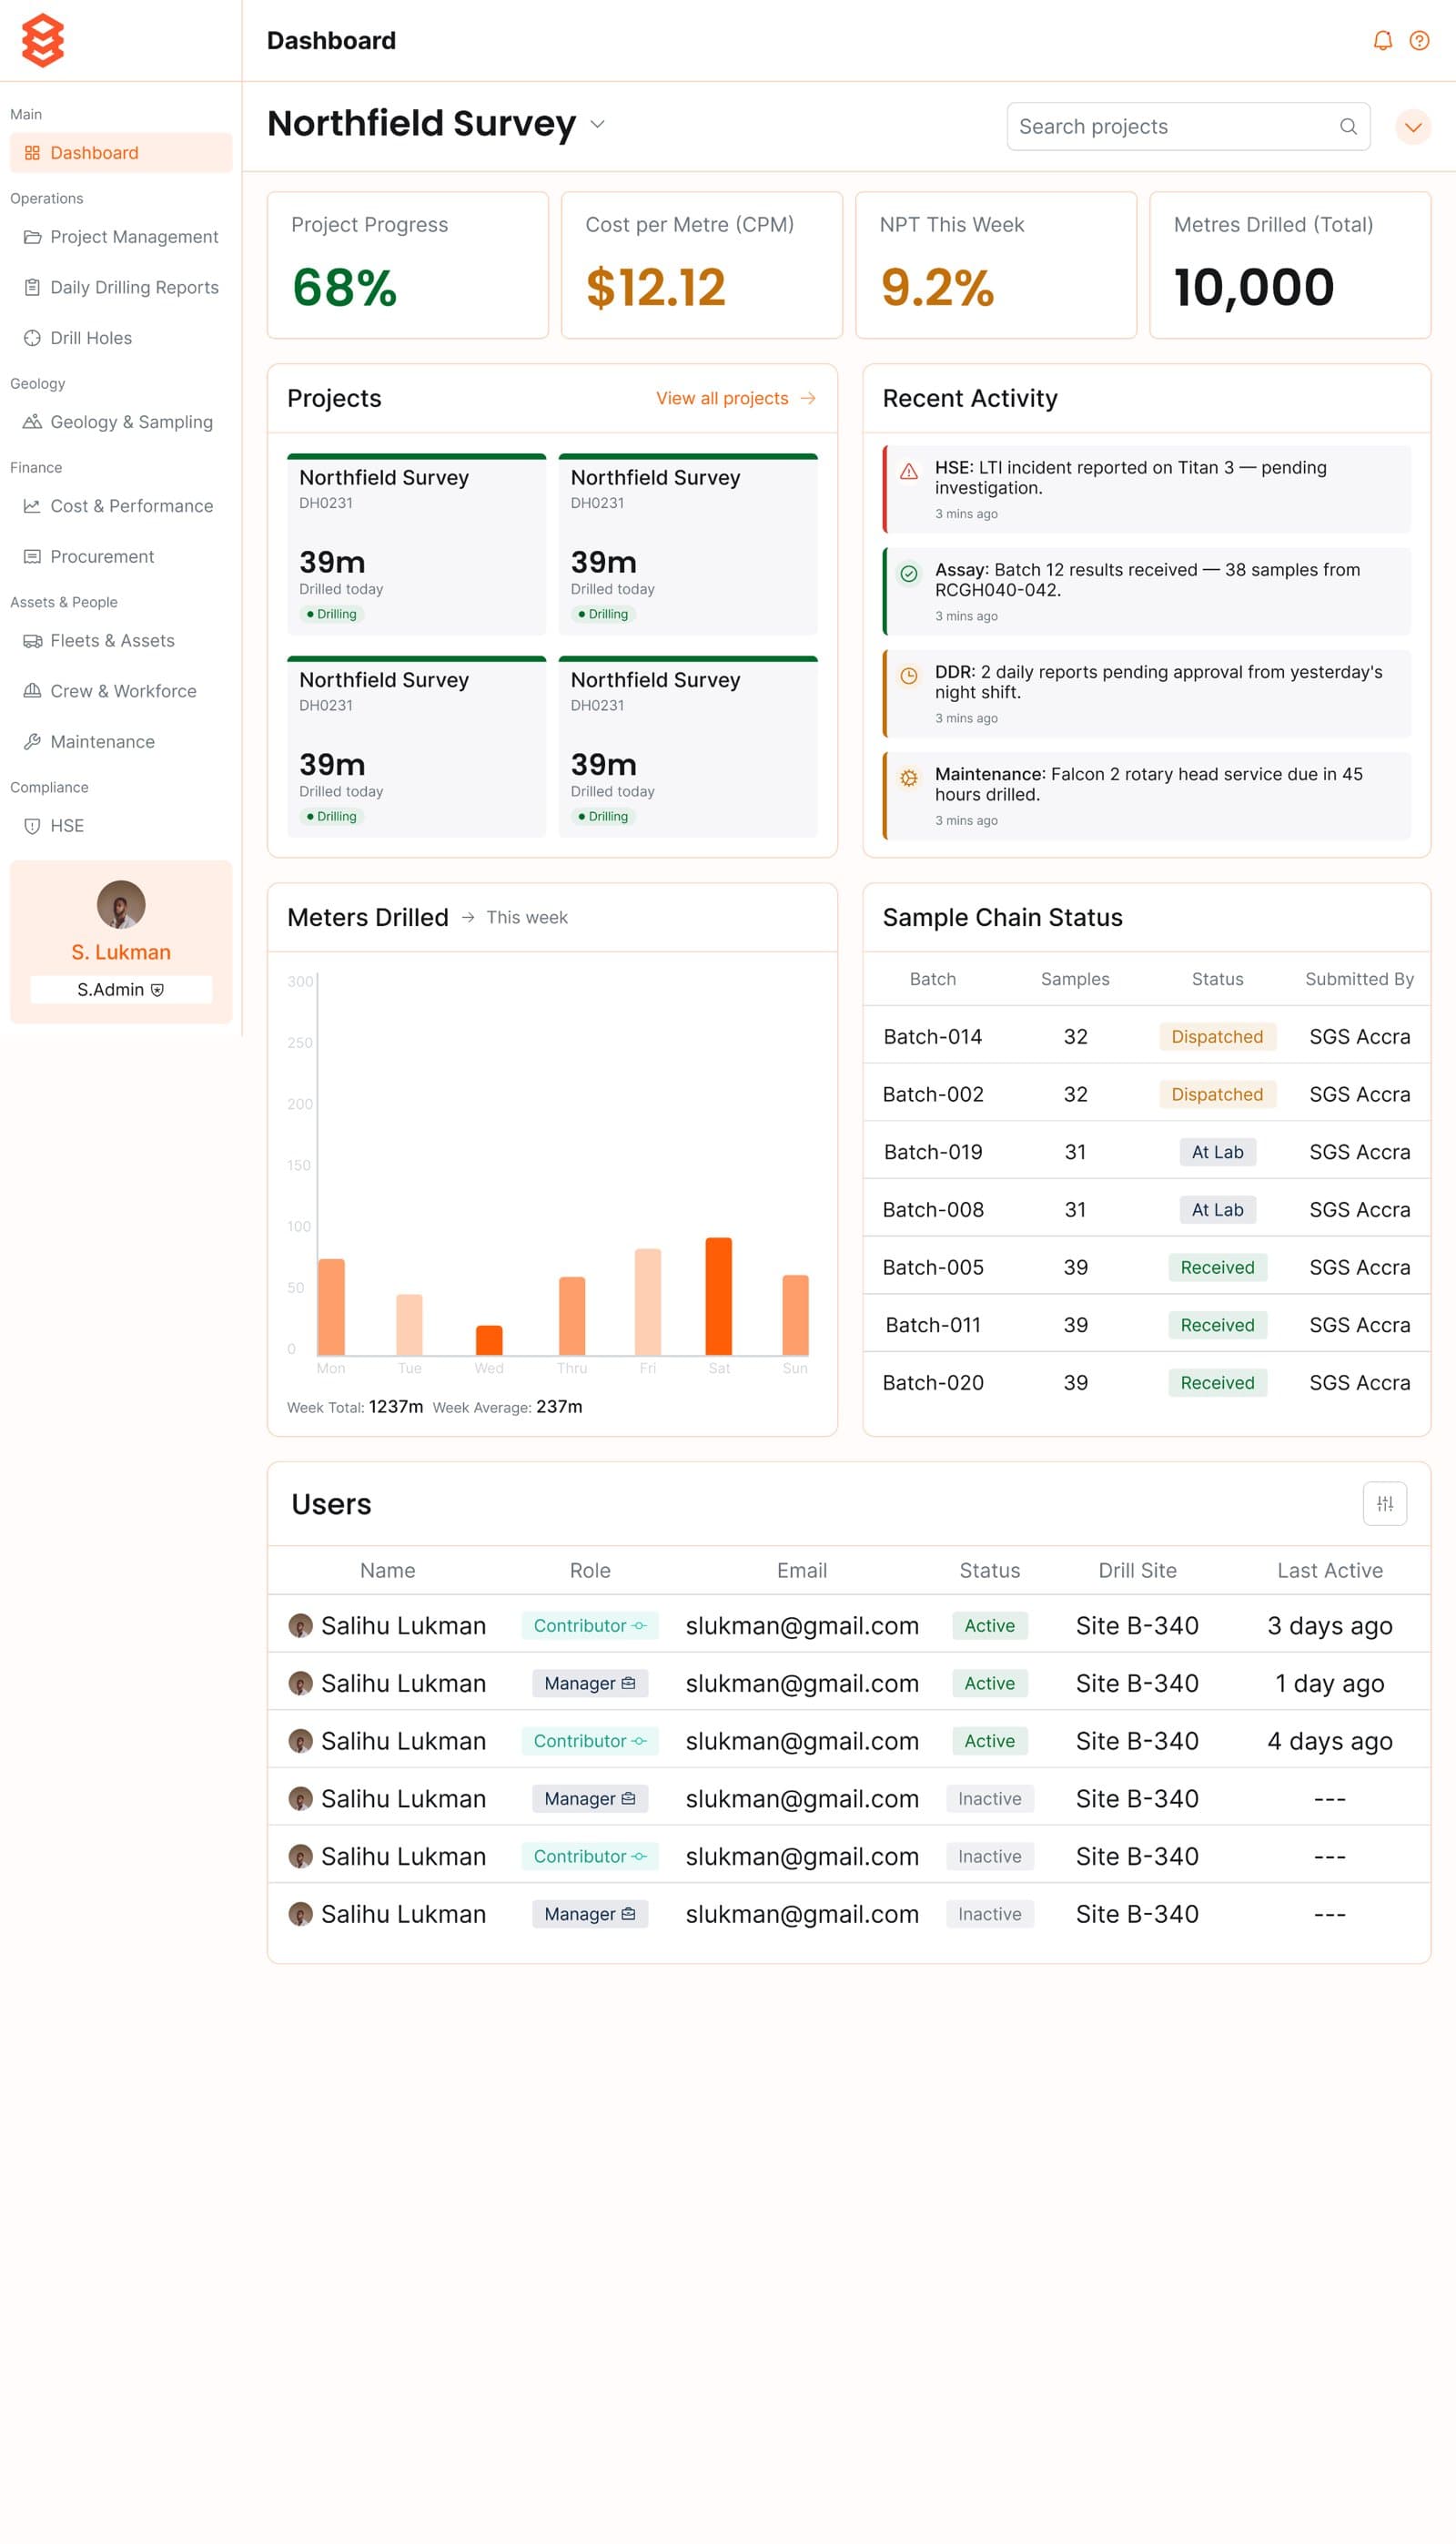Select the Wednesday bar in the chart
Viewport: 1456px width, 2544px height.
(x=489, y=1339)
